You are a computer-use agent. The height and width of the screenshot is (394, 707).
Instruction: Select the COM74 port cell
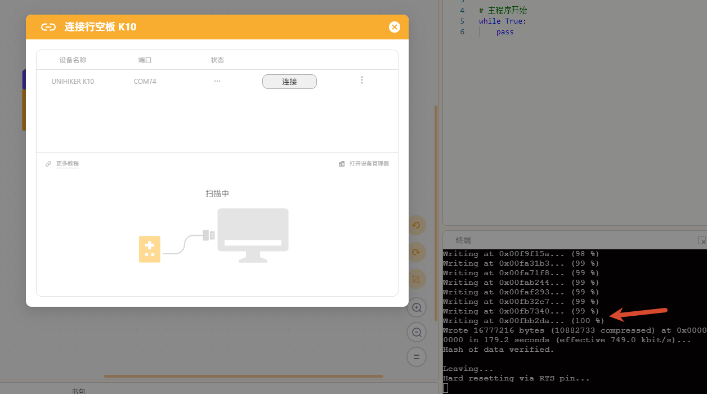coord(145,82)
